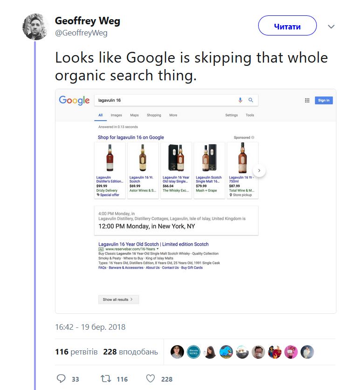Image resolution: width=356 pixels, height=390 pixels.
Task: Click the Google logo
Action: [x=74, y=100]
